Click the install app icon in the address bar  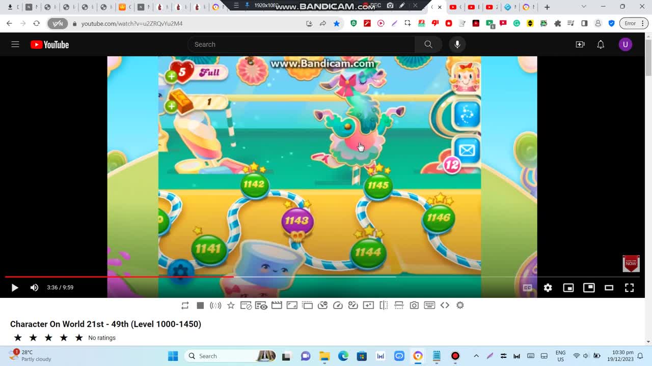[309, 23]
